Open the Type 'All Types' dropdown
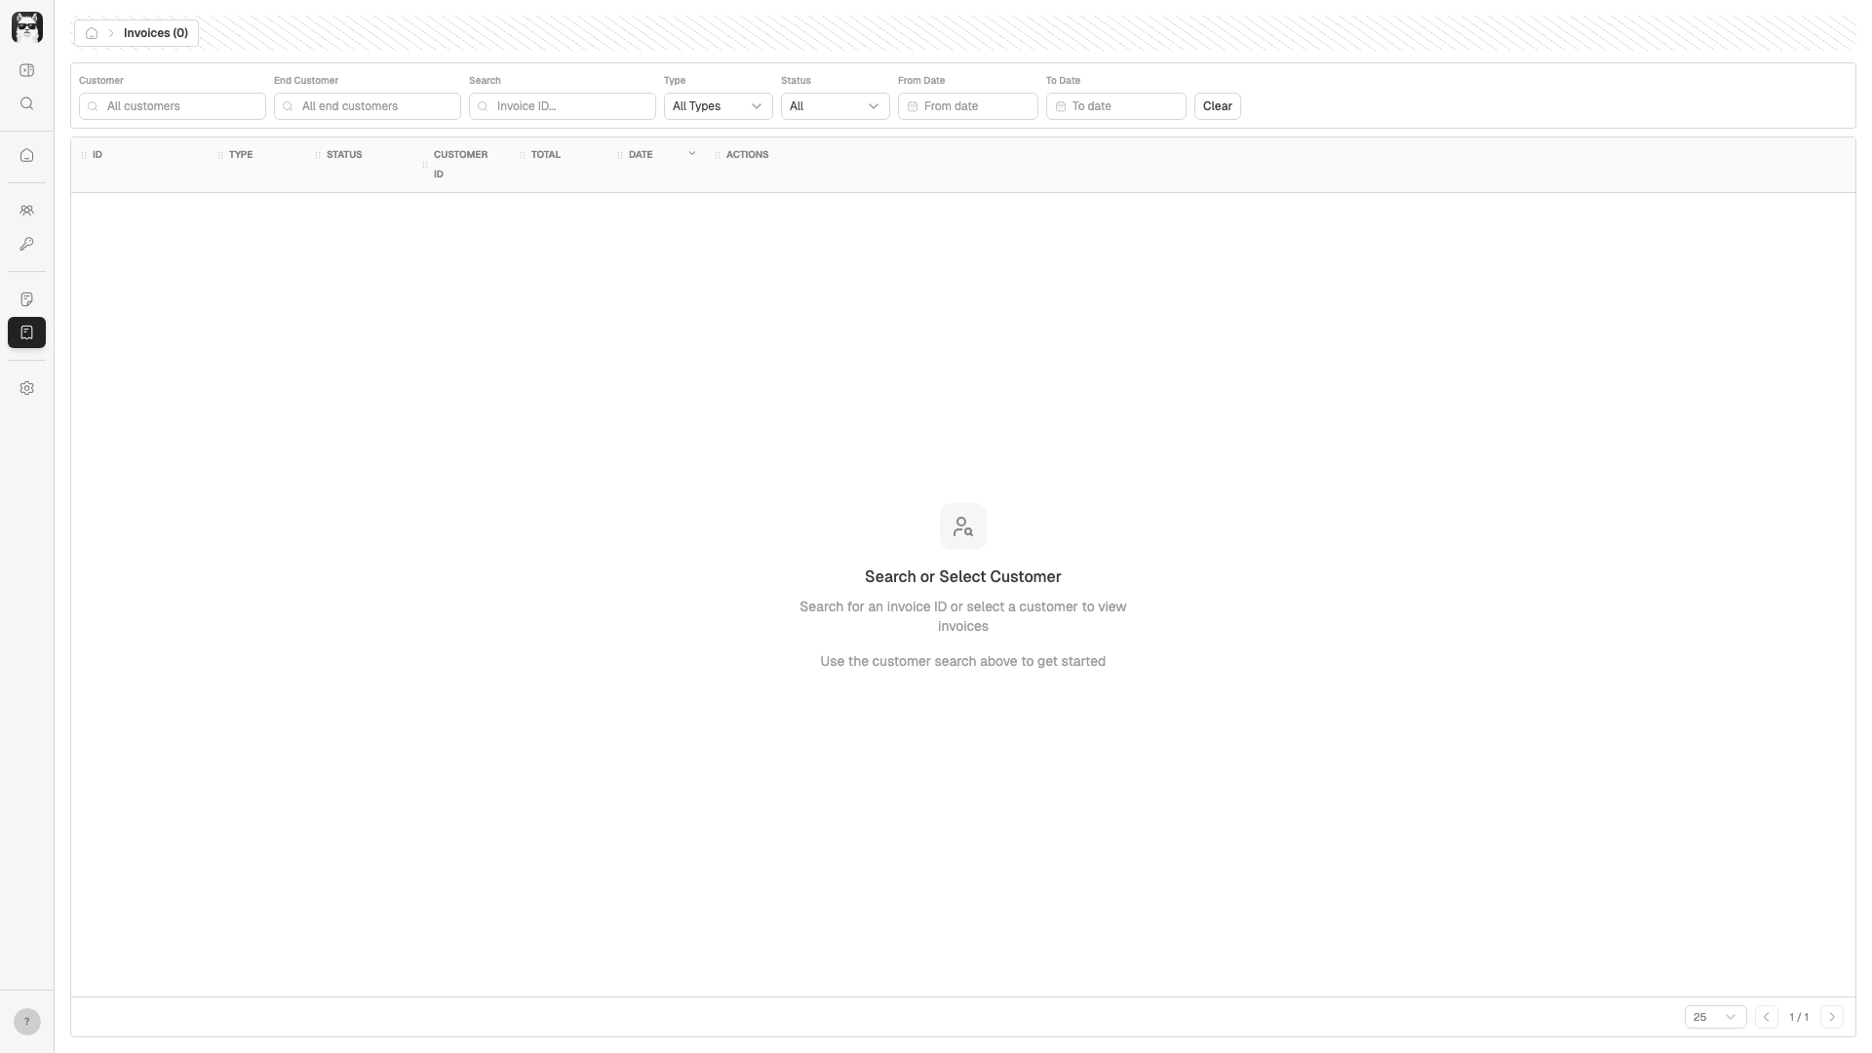1872x1053 pixels. (x=718, y=106)
